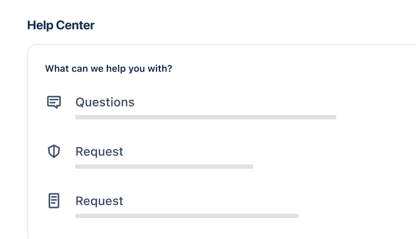Click the left end of the shield Request bar
Screen dimensions: 416x239
[79, 167]
